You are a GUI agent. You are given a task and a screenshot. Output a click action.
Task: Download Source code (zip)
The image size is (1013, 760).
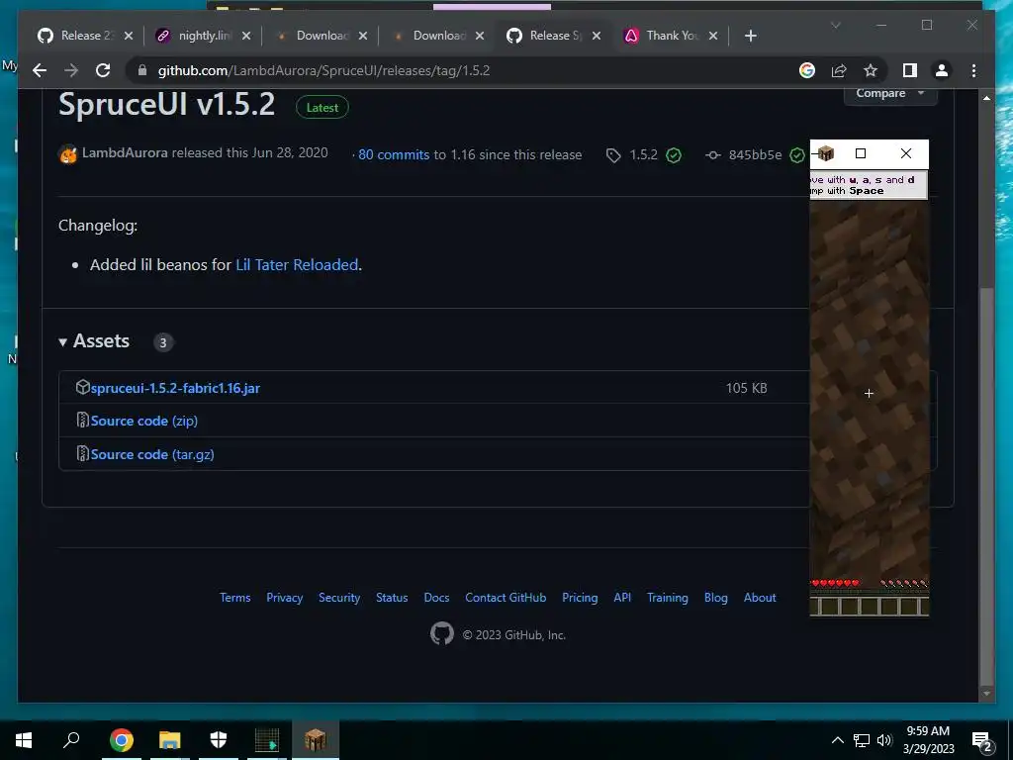coord(144,421)
